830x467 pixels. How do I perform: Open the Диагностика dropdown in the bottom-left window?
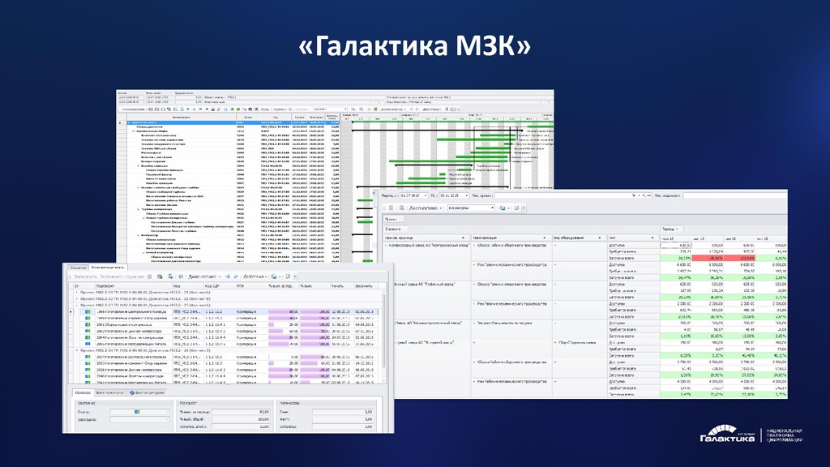click(204, 276)
